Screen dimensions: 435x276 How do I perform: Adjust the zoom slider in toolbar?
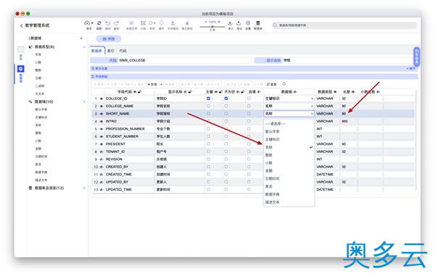pyautogui.click(x=212, y=27)
